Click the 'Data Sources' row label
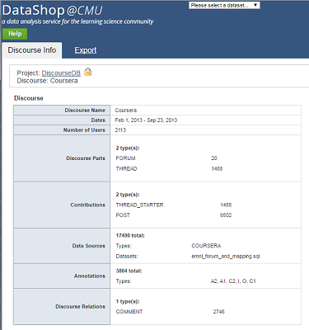309x330 pixels. click(x=89, y=246)
